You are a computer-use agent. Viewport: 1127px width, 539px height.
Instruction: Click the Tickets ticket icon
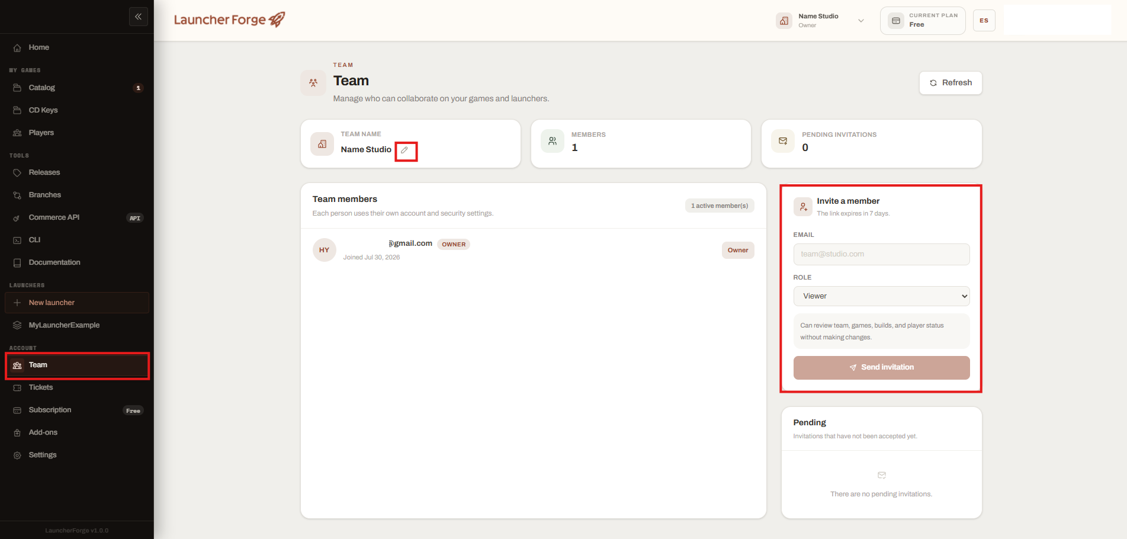tap(17, 387)
